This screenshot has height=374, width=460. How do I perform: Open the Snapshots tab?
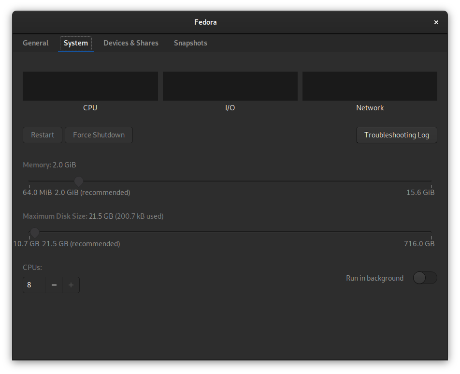[x=190, y=43]
